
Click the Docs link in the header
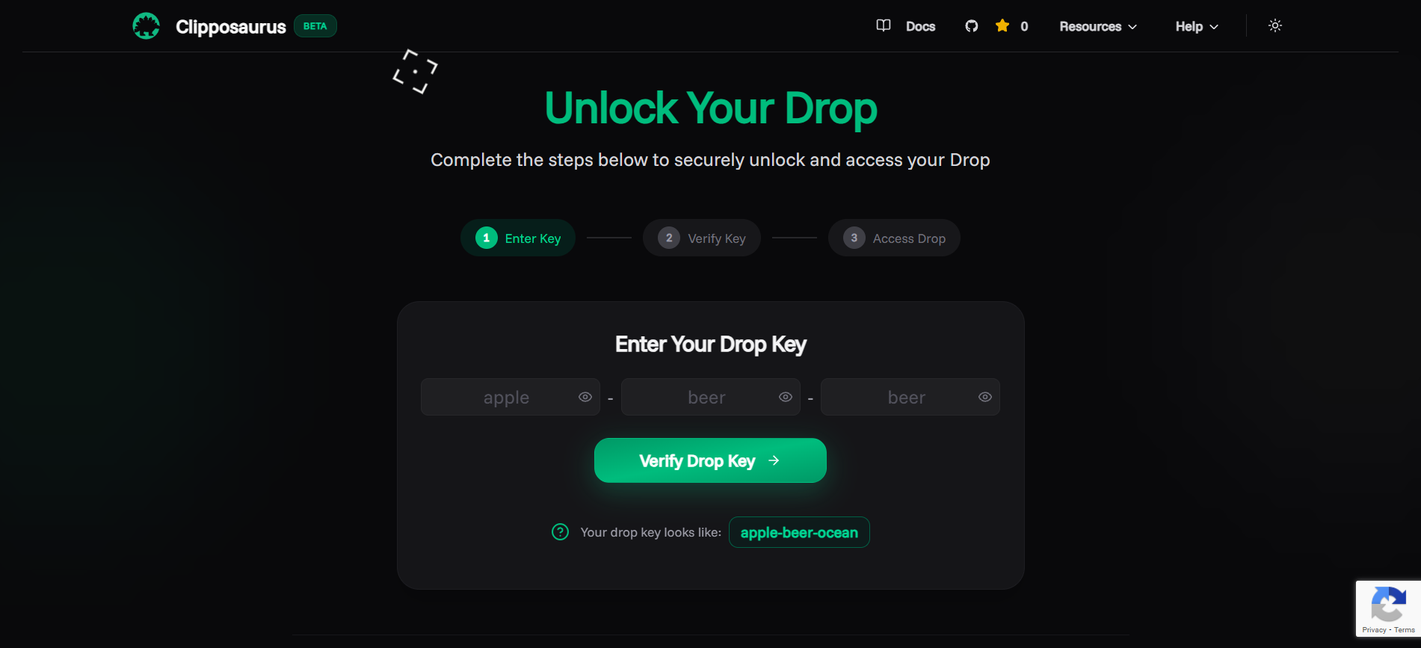[920, 26]
